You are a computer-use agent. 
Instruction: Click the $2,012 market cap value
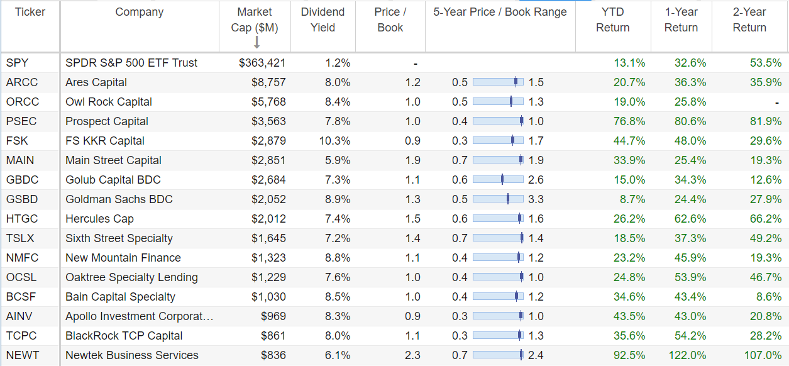[x=268, y=219]
